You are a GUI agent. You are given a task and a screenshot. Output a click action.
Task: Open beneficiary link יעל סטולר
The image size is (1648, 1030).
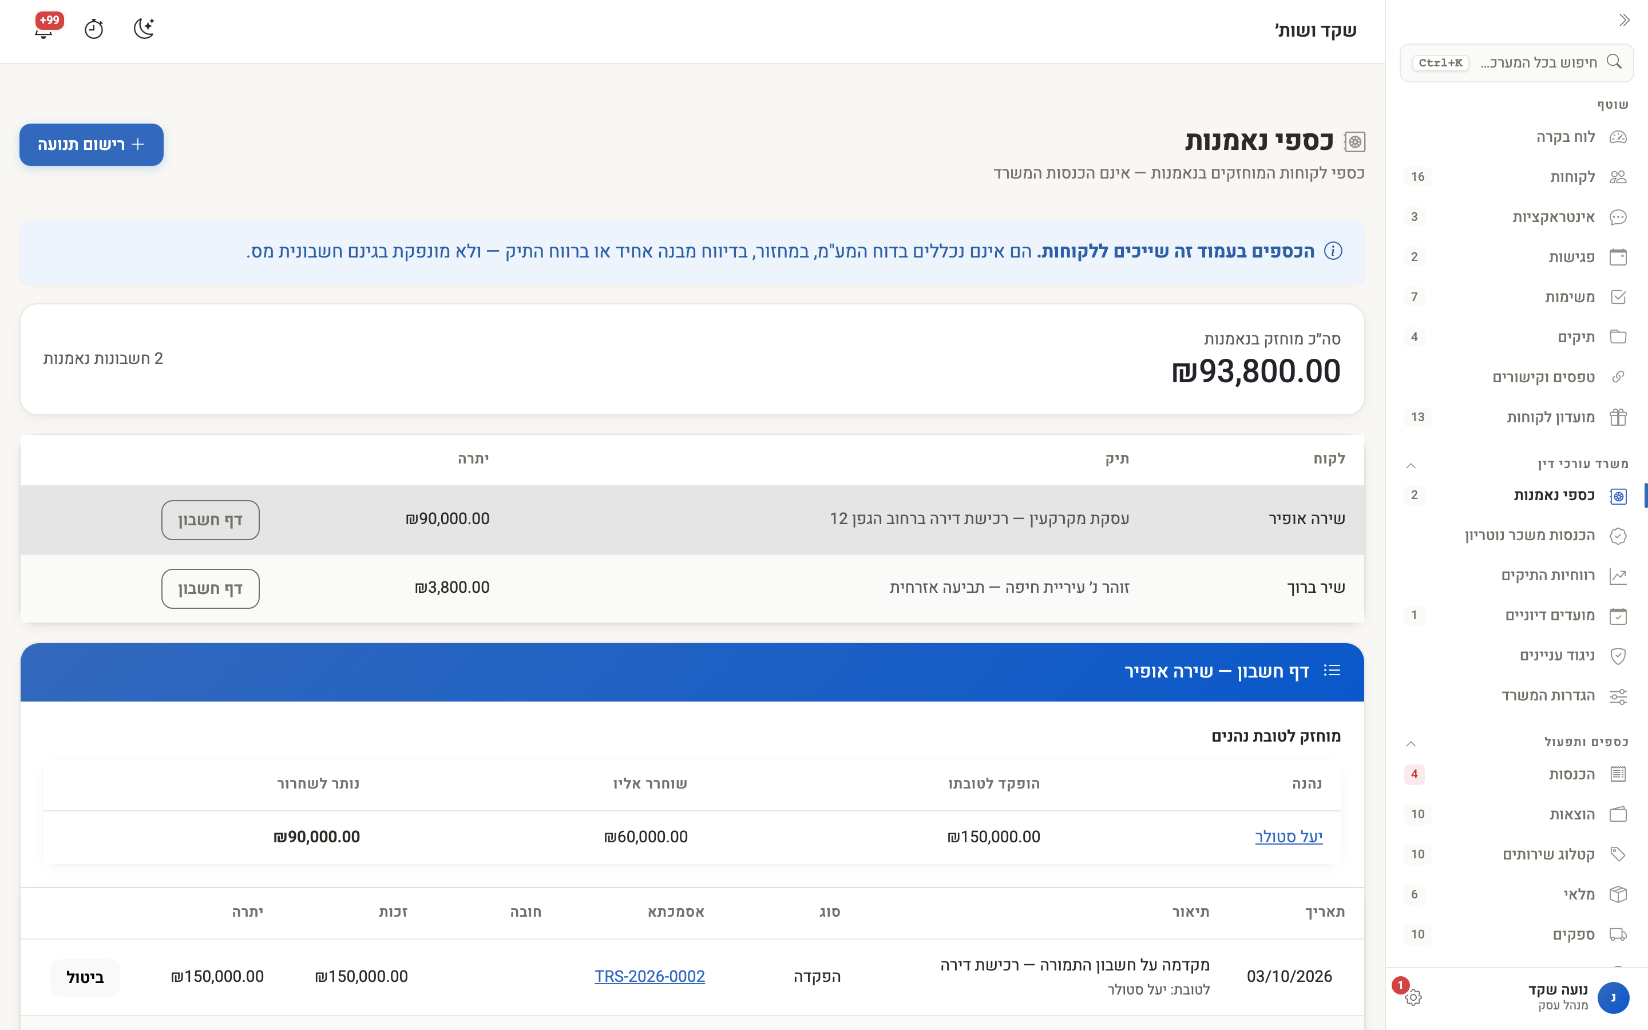[x=1289, y=837]
